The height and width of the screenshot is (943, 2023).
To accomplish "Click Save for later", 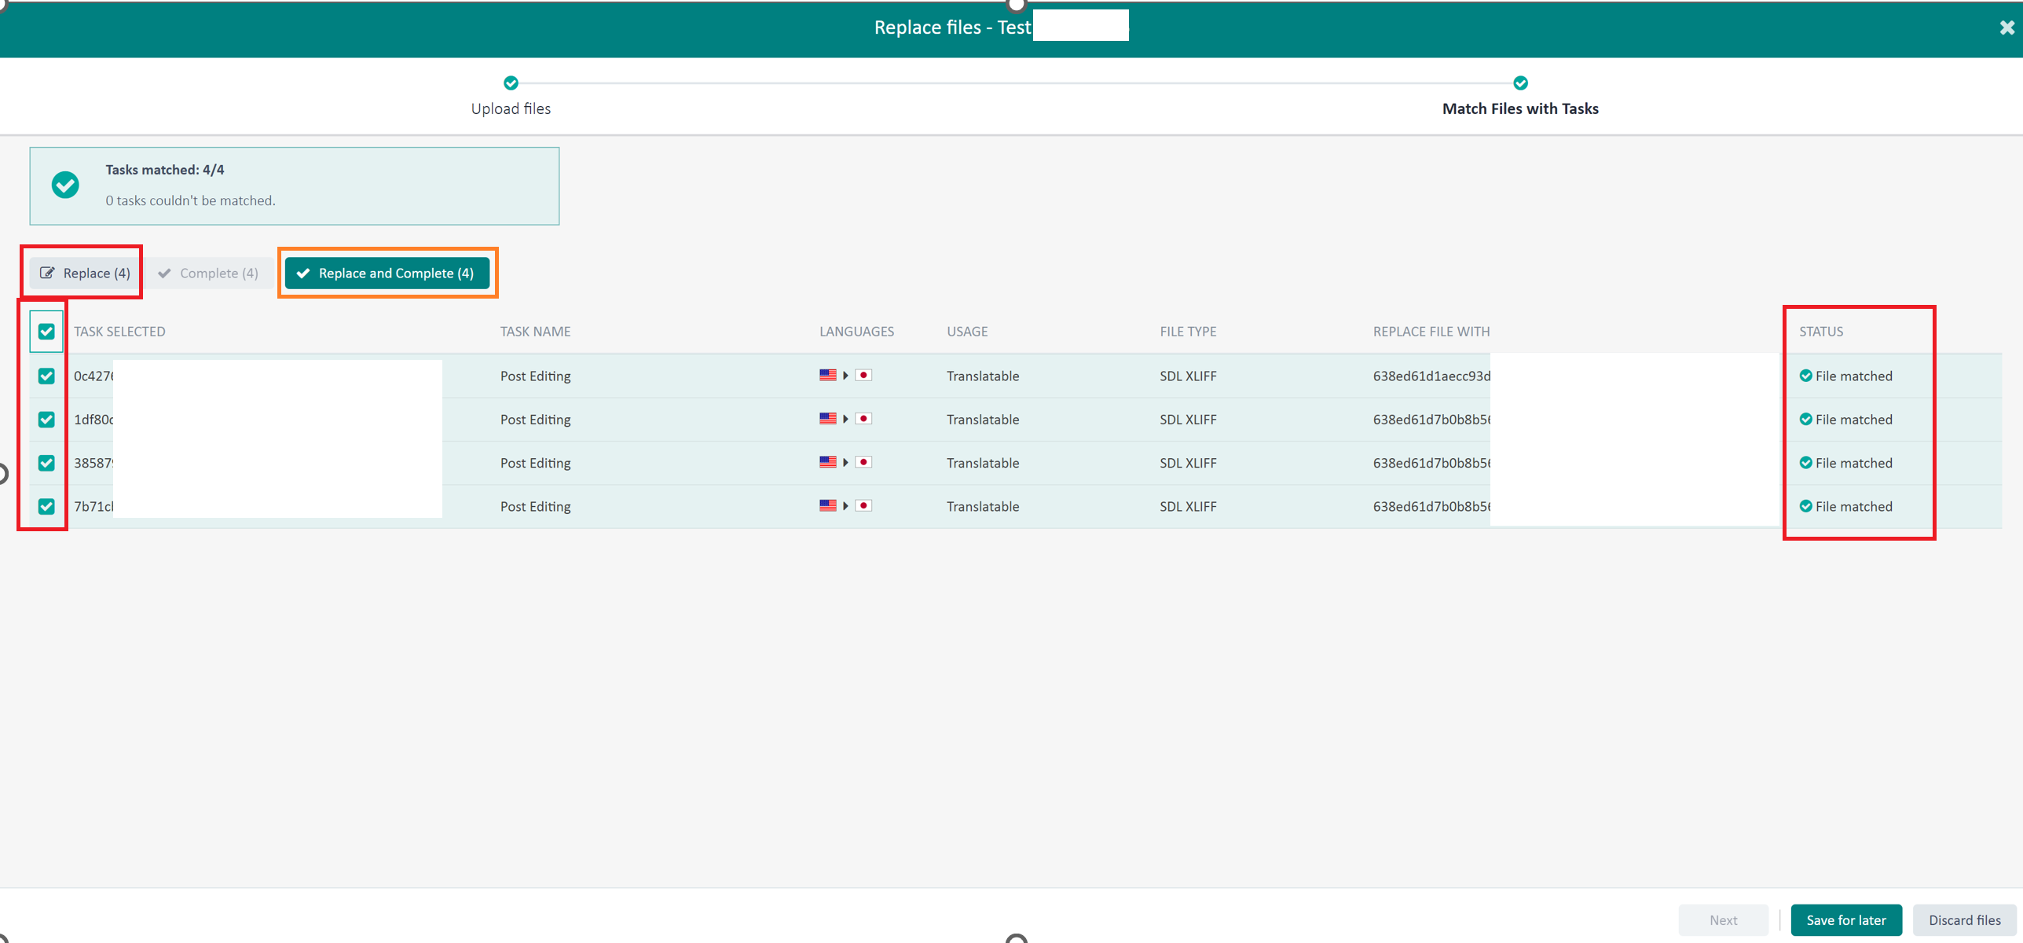I will coord(1845,919).
